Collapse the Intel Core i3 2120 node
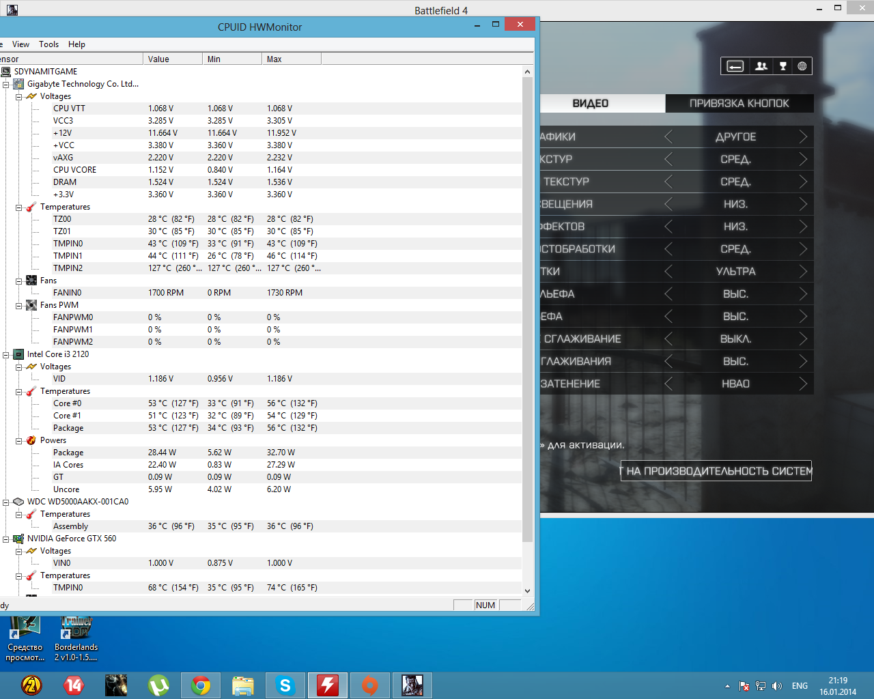The width and height of the screenshot is (874, 699). coord(6,355)
